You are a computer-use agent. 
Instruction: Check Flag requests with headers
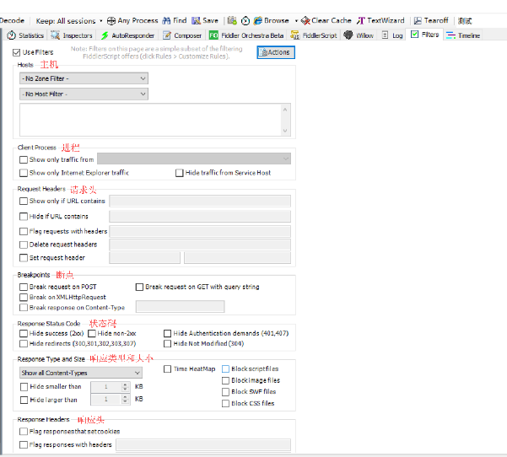click(24, 231)
